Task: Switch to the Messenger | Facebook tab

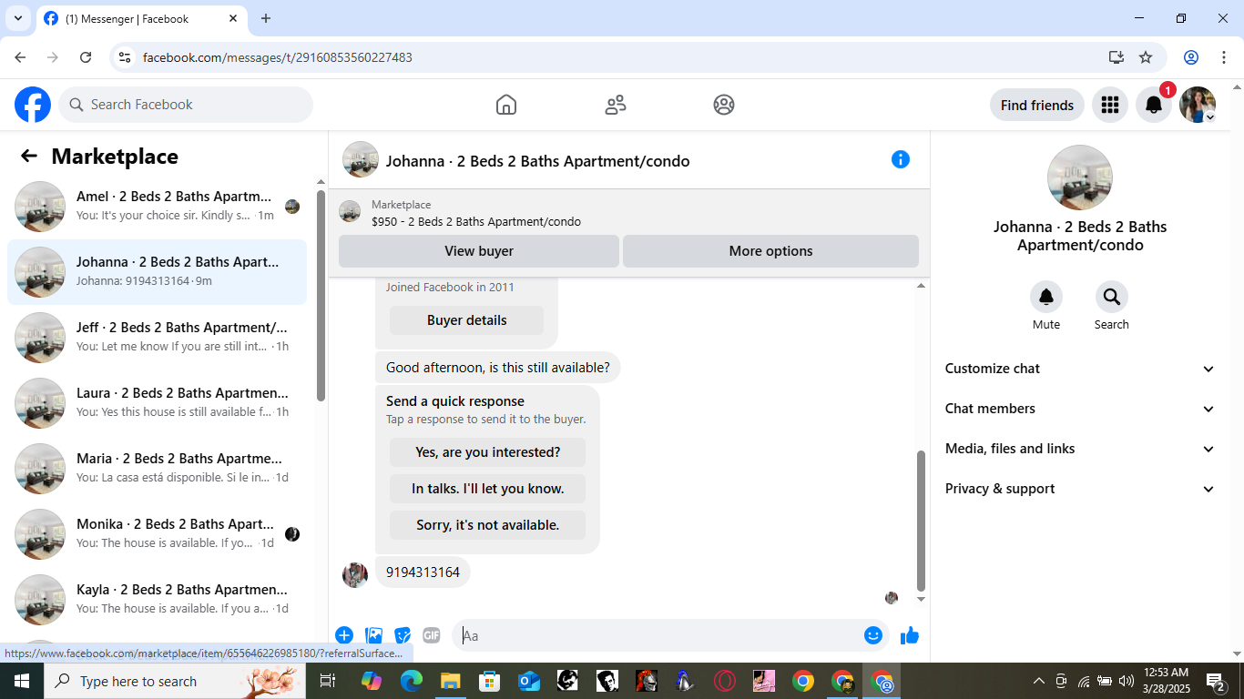Action: pyautogui.click(x=141, y=18)
